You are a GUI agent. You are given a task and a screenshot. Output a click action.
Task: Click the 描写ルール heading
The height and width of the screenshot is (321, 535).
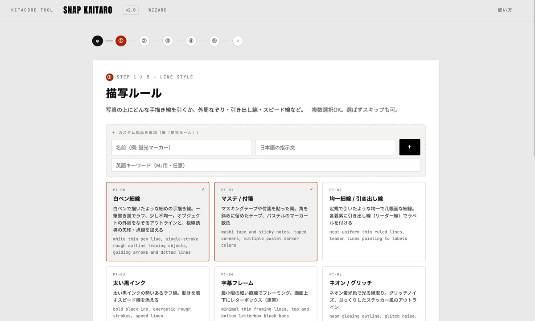(134, 93)
